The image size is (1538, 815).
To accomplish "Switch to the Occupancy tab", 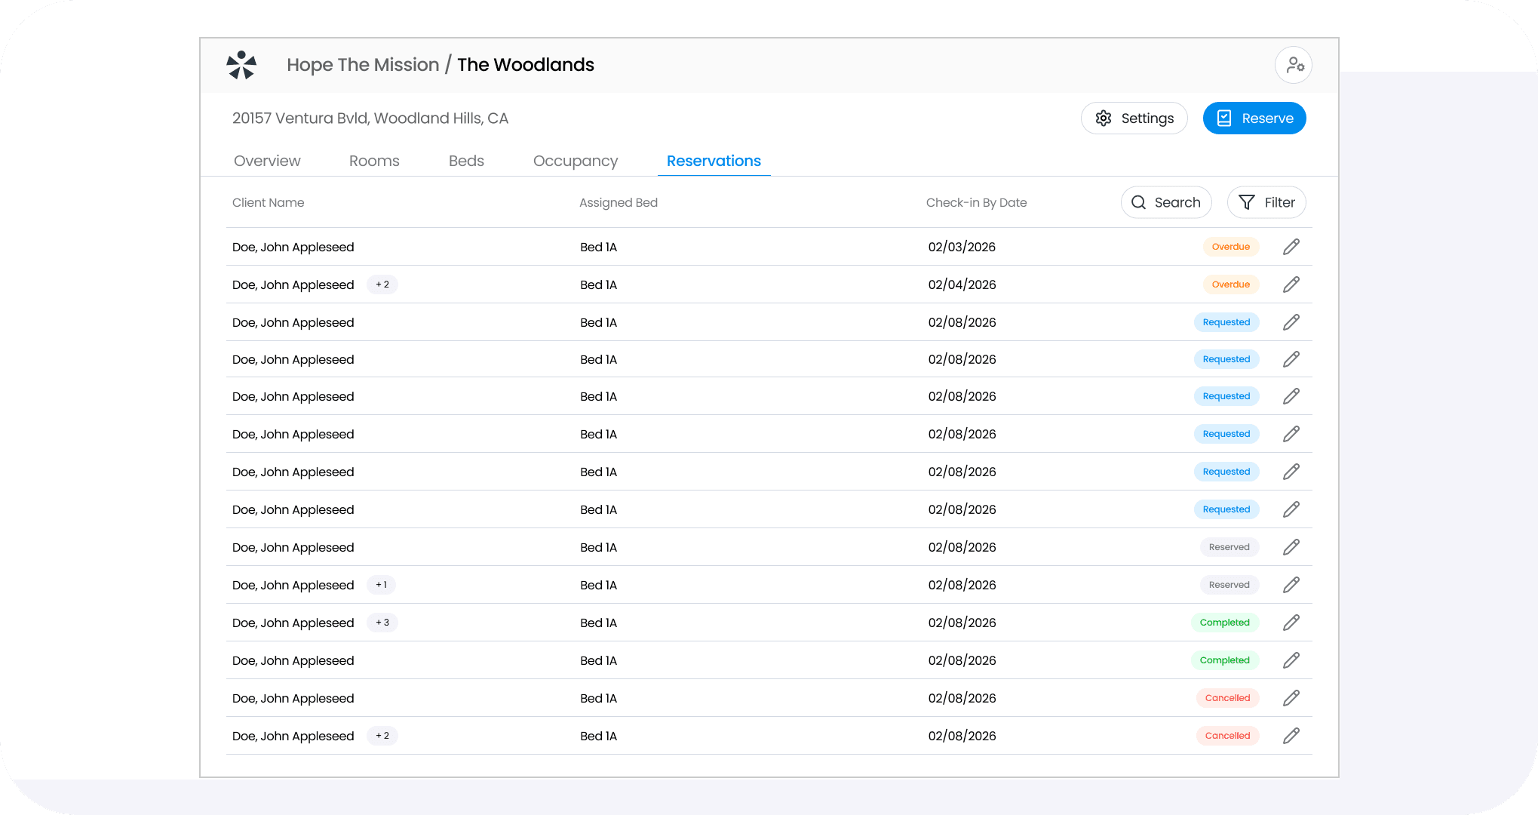I will (575, 161).
